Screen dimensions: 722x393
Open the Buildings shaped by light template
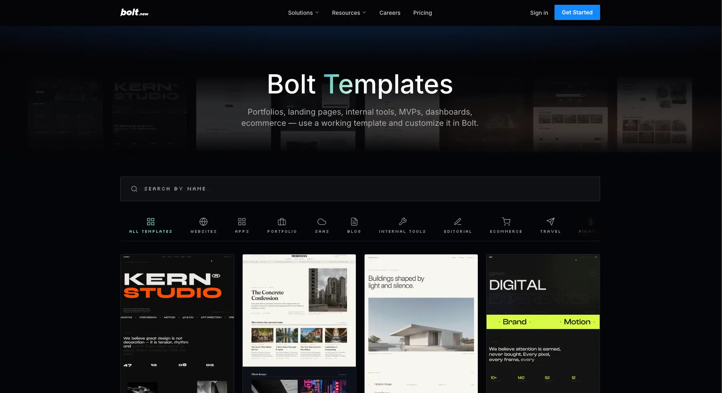[421, 324]
